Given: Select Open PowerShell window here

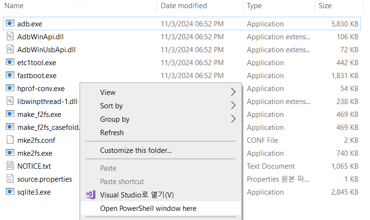Looking at the screenshot, I should (x=148, y=208).
